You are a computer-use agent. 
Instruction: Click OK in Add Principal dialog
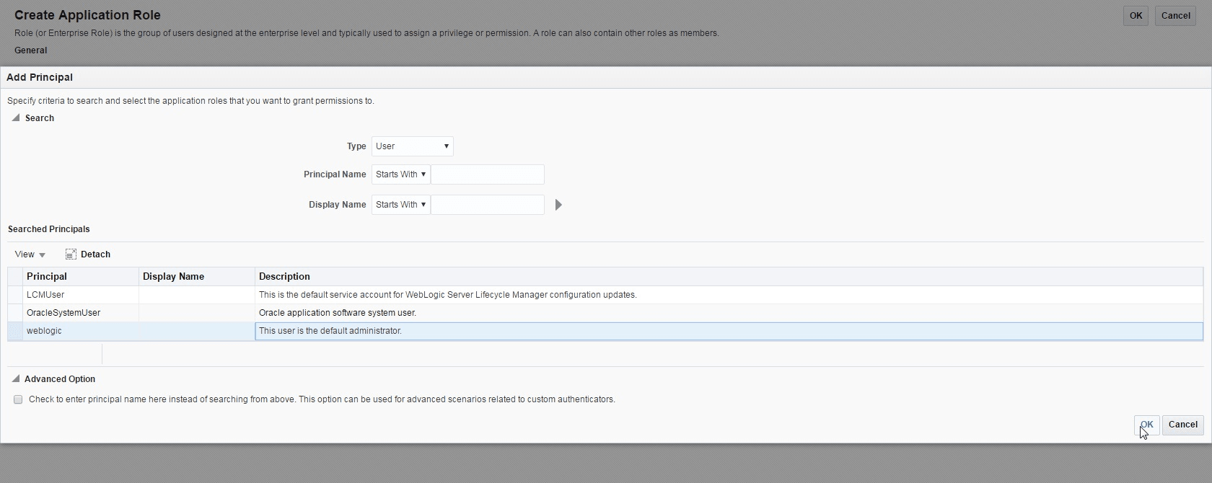tap(1146, 425)
